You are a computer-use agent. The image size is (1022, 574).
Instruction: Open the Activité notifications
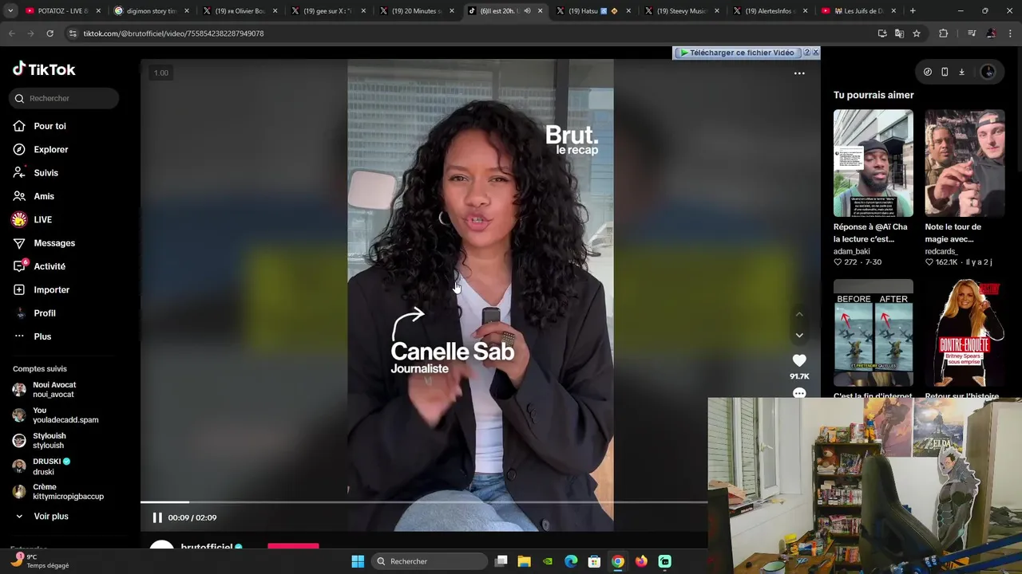[50, 266]
